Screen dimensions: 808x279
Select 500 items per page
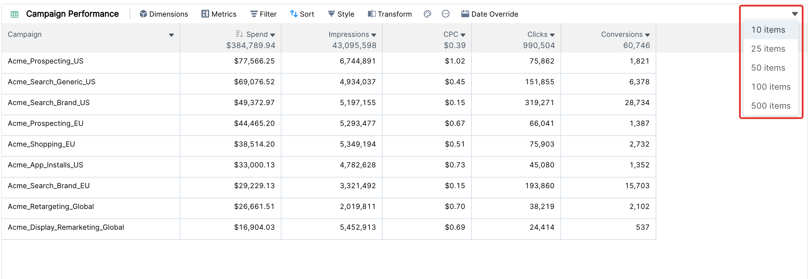(770, 106)
